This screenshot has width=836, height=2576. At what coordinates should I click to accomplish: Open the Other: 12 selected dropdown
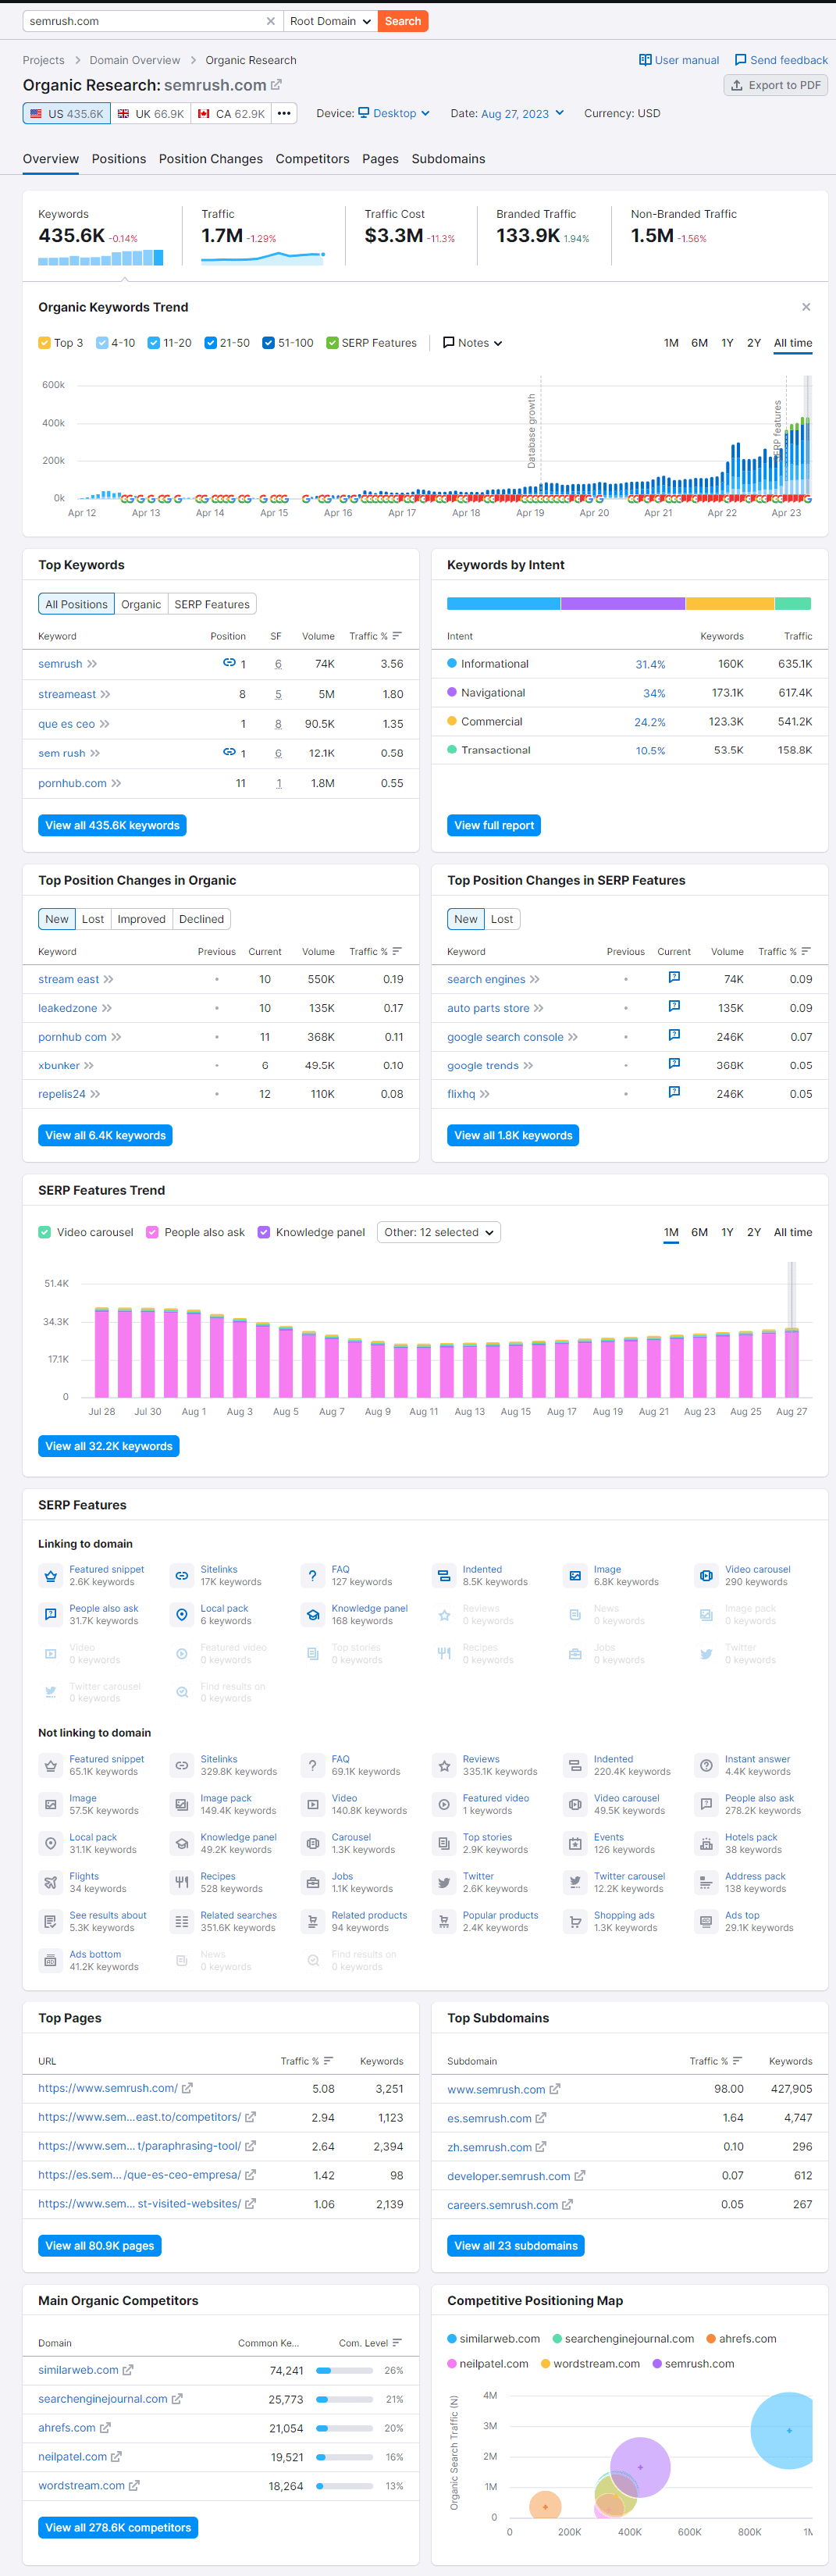tap(439, 1232)
